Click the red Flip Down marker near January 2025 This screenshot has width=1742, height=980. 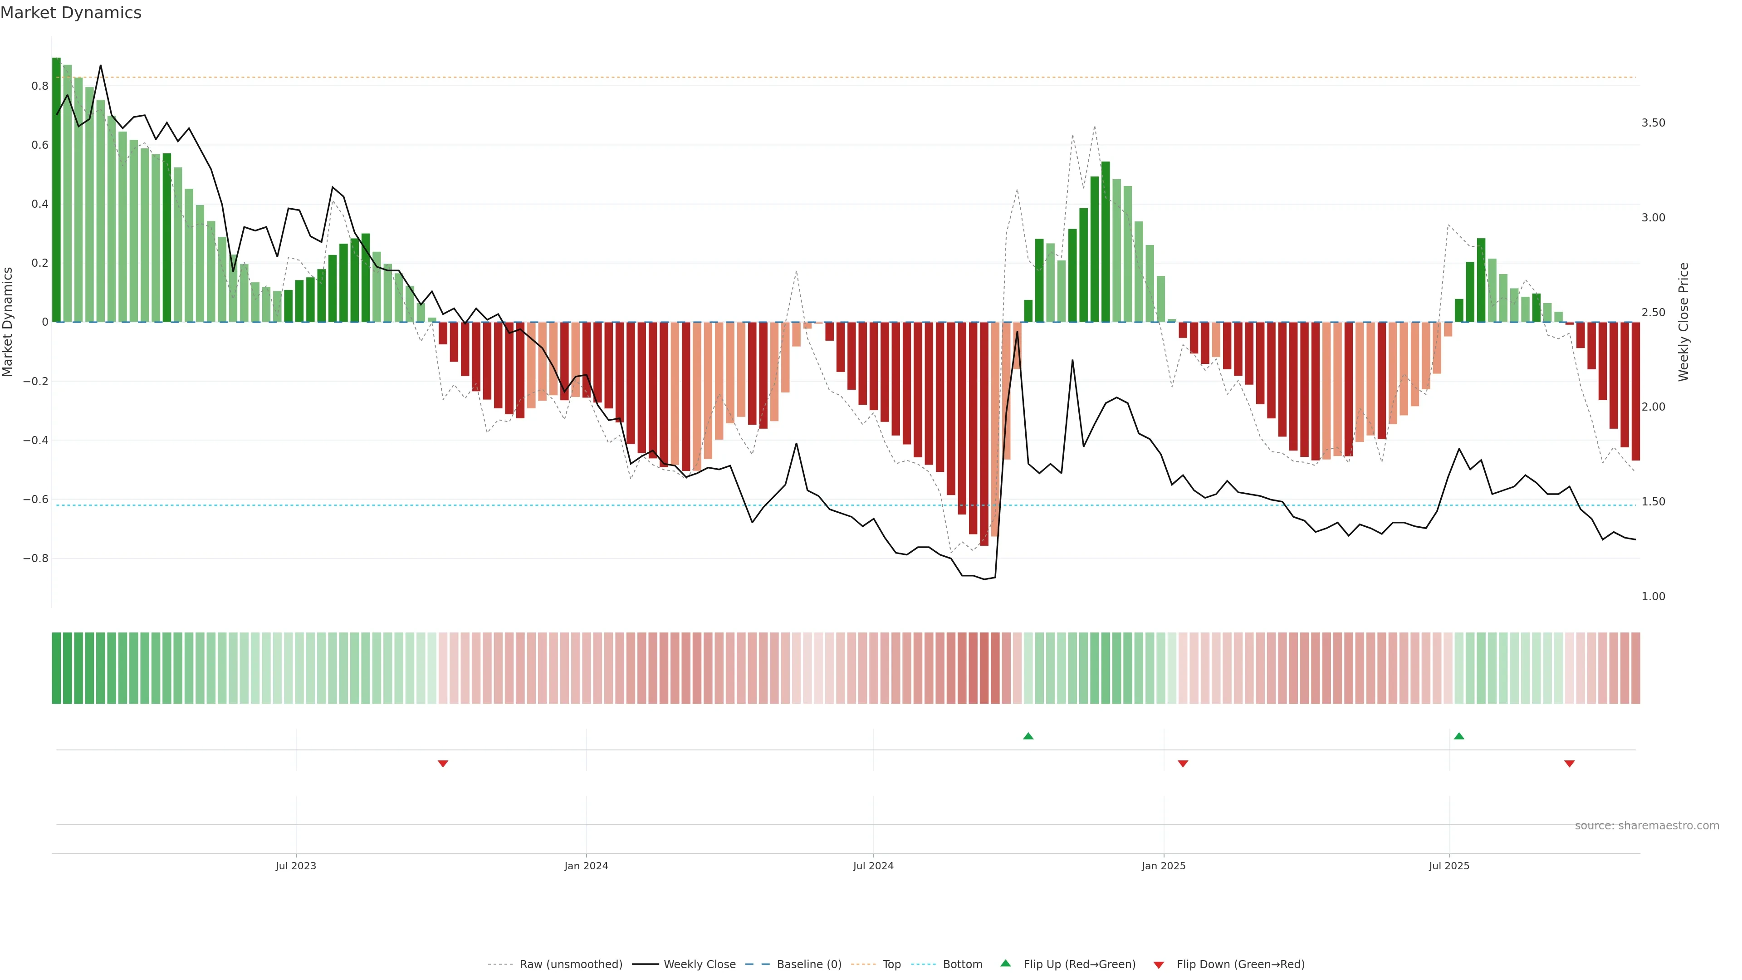[x=1183, y=764]
